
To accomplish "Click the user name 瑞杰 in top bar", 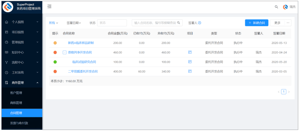I will [x=292, y=7].
